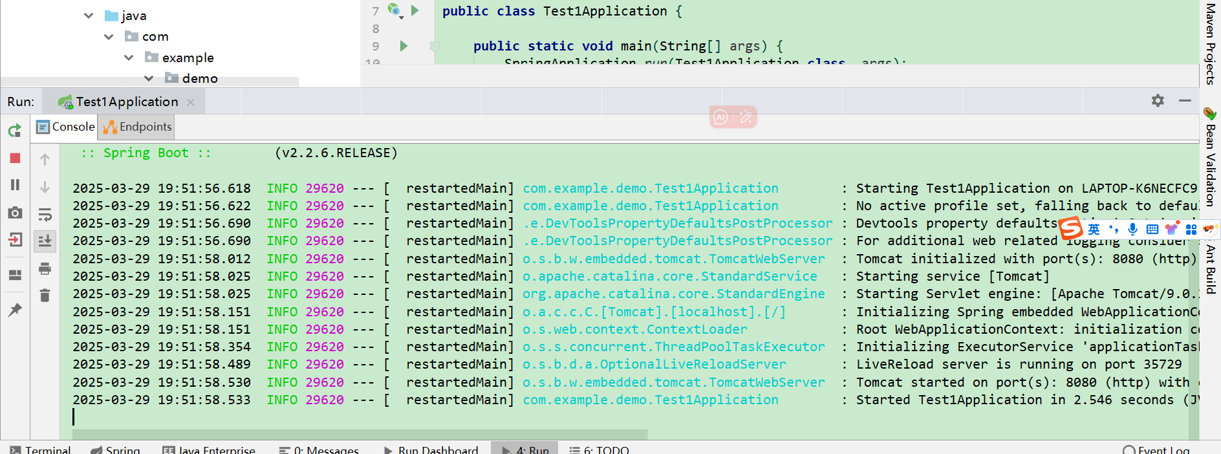This screenshot has height=454, width=1221.
Task: Place cursor on Test1Application class declaration
Action: point(605,11)
